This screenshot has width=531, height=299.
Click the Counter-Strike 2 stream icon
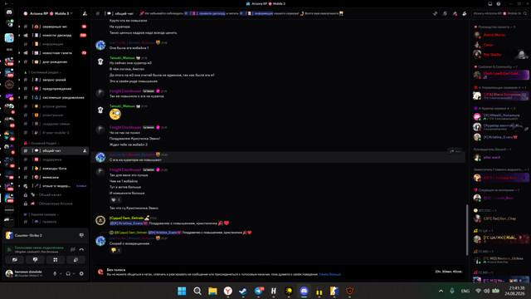81,235
